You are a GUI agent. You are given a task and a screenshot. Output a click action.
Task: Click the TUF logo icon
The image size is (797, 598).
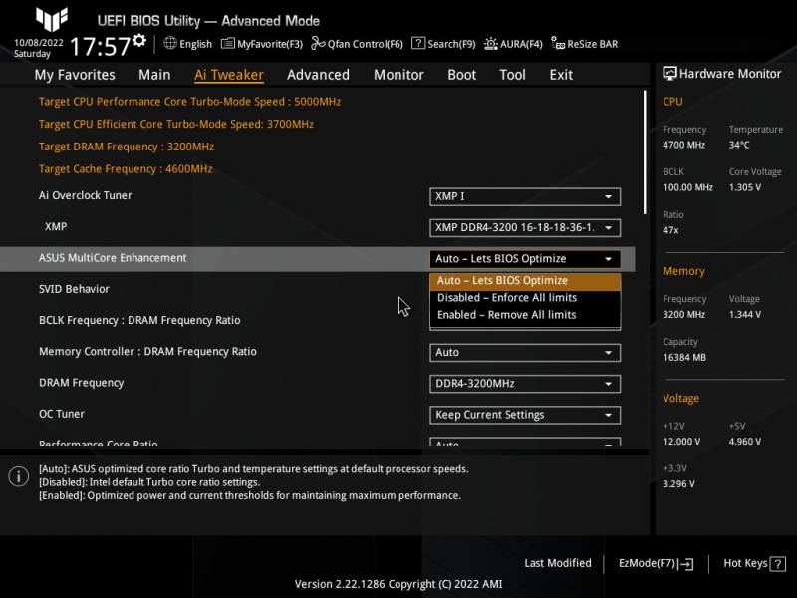click(x=52, y=19)
